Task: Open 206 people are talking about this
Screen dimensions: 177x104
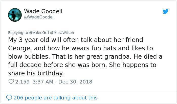Action: coord(56,98)
